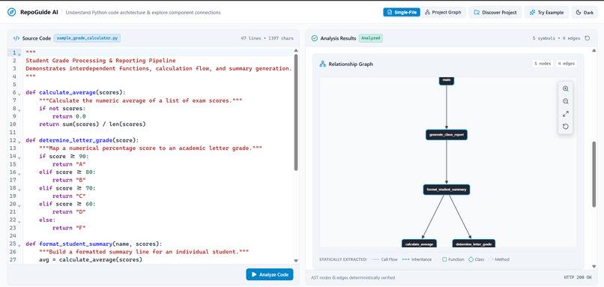This screenshot has width=604, height=287.
Task: Collapse the if block at line 8
Action: click(x=19, y=110)
